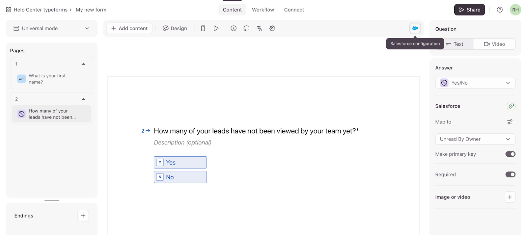This screenshot has width=527, height=235.
Task: Expand the Unread By Owner dropdown
Action: tap(475, 139)
